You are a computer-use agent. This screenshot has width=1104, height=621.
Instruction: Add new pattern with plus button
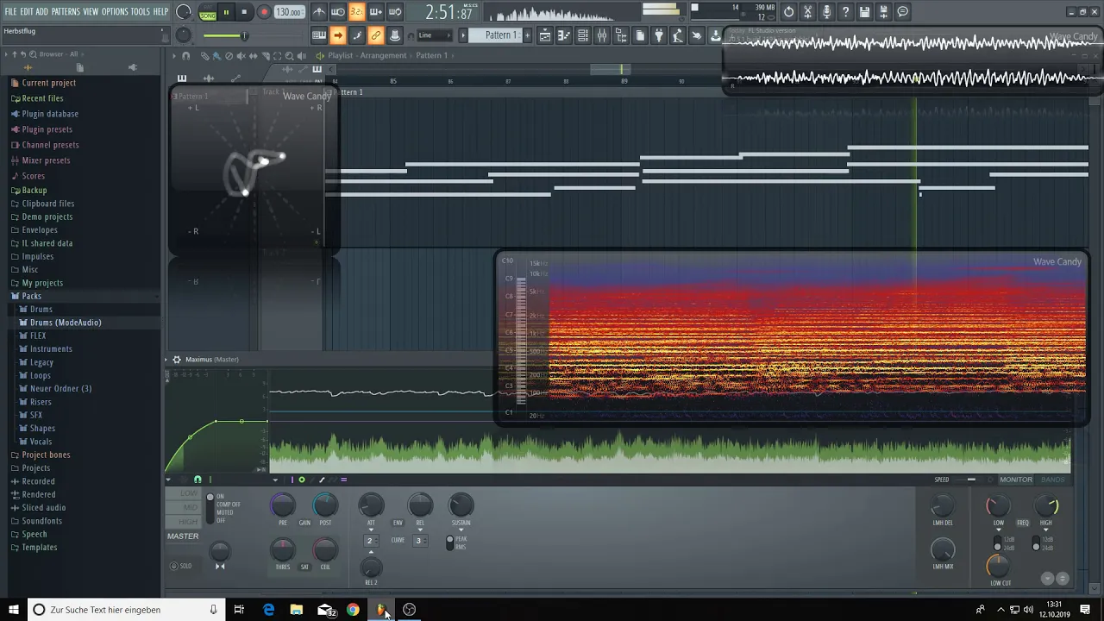525,35
